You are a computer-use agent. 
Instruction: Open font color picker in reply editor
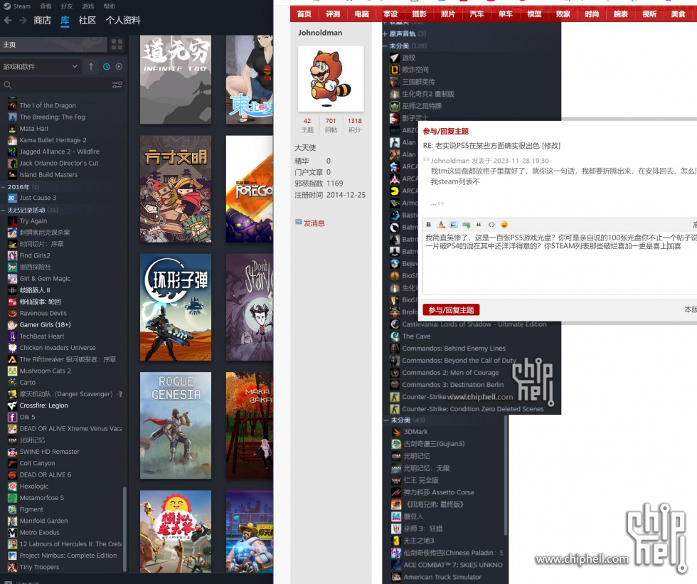coord(441,225)
